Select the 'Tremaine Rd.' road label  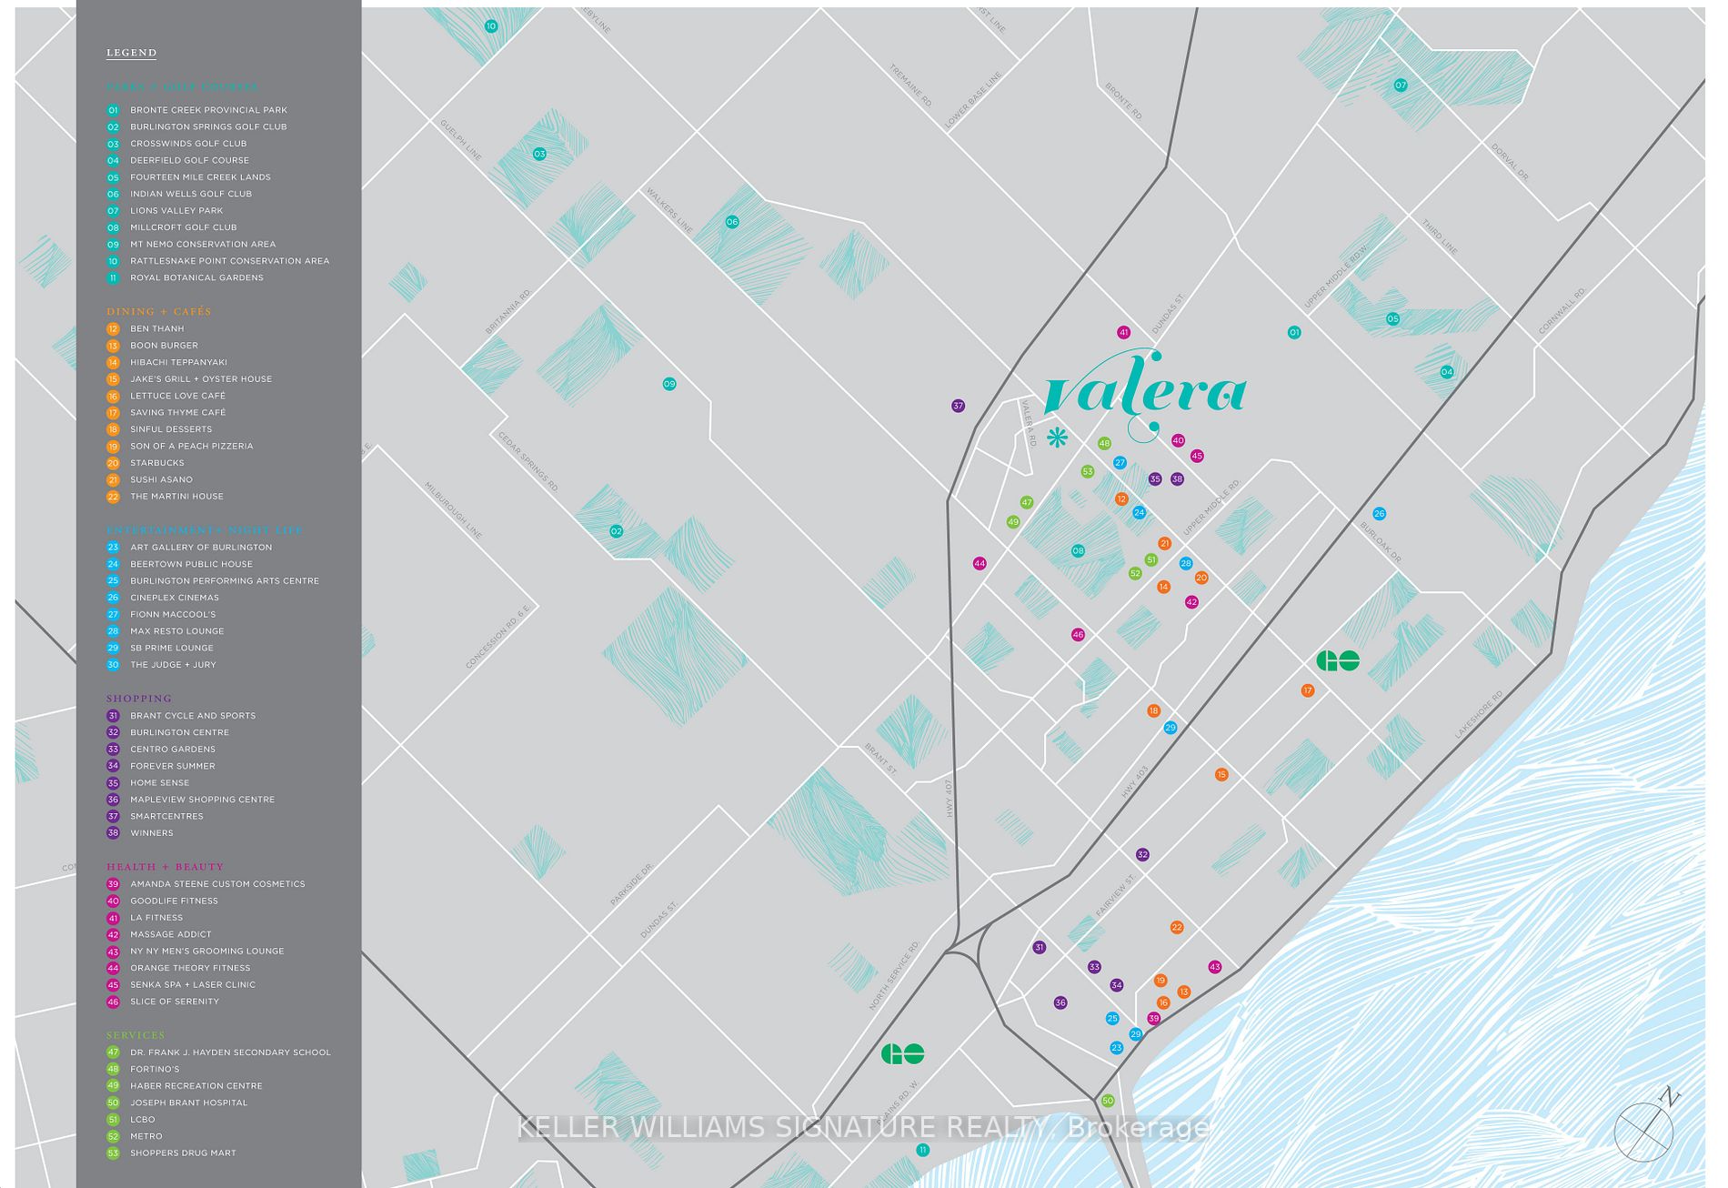click(x=910, y=86)
